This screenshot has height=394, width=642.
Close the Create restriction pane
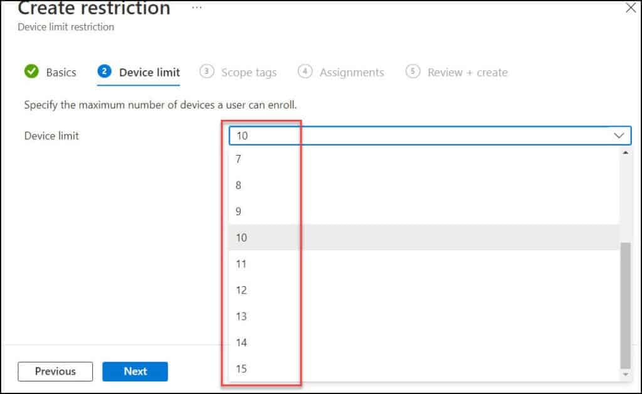coord(631,8)
